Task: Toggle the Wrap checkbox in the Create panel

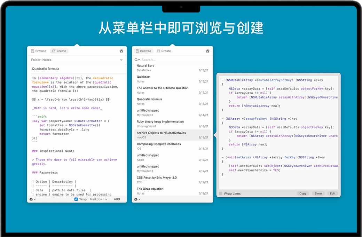Action: [76, 199]
